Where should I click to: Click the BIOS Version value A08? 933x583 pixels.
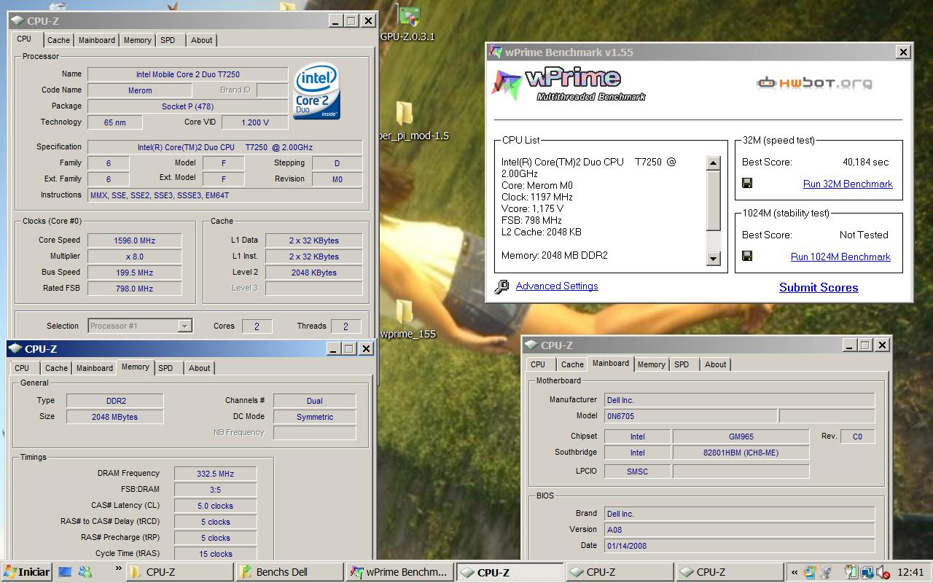pos(740,530)
